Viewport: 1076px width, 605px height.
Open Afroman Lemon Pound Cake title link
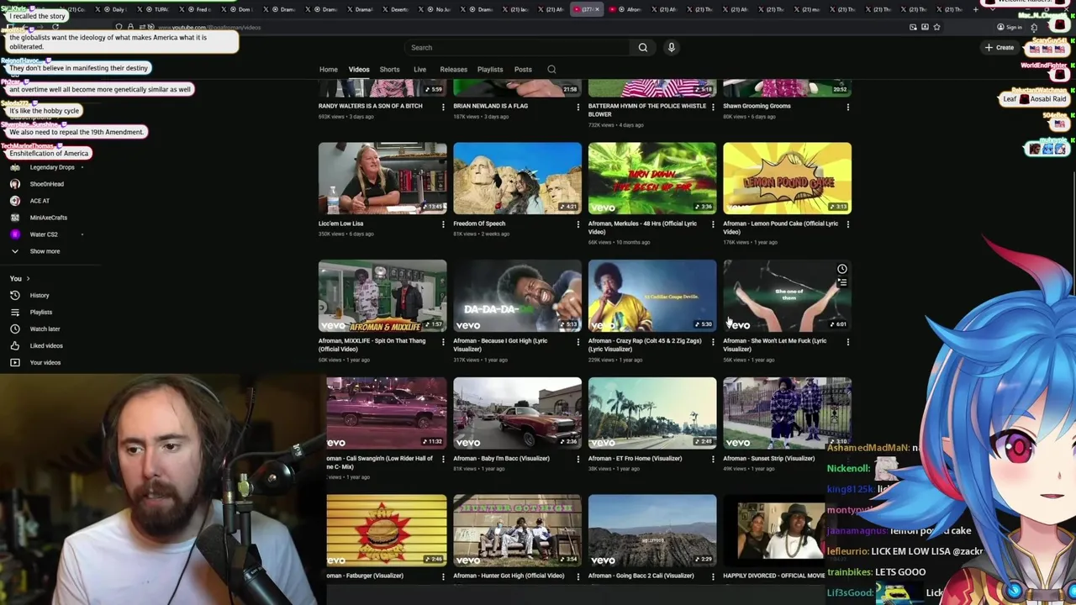pos(780,228)
